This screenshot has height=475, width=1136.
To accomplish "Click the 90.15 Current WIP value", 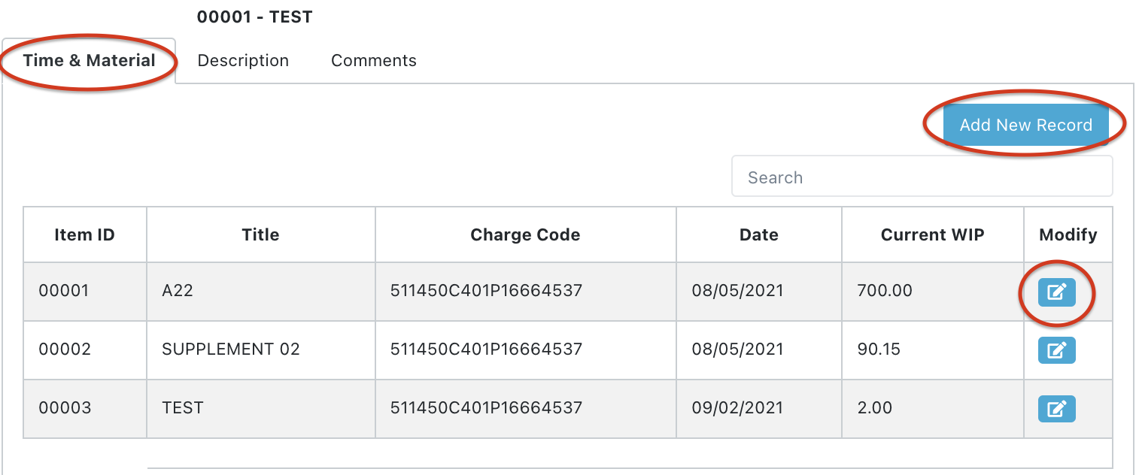I will (x=879, y=349).
